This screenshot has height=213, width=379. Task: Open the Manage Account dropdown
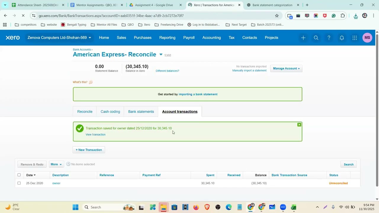point(286,68)
